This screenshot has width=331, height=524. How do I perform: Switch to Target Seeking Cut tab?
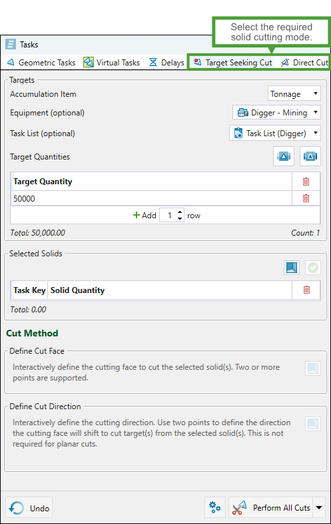click(233, 63)
